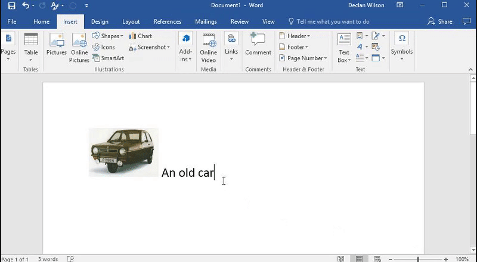Click the 100% zoom level button
477x262 pixels.
[462, 259]
